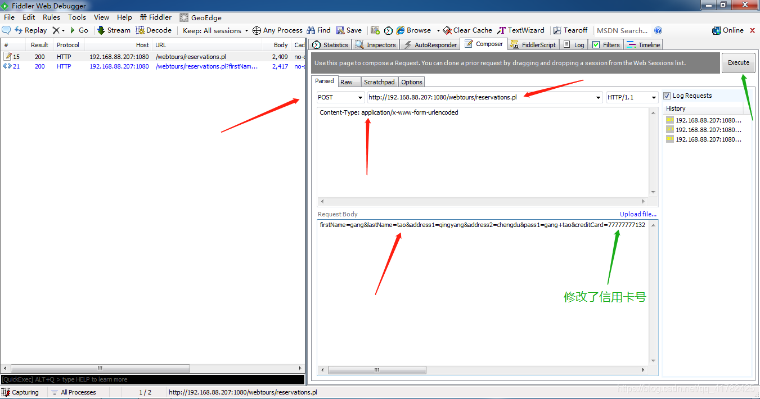
Task: Toggle Decode in the toolbar
Action: (x=154, y=30)
